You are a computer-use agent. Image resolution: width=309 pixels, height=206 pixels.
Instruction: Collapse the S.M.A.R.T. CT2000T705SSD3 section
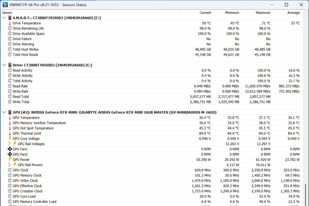tap(4, 18)
